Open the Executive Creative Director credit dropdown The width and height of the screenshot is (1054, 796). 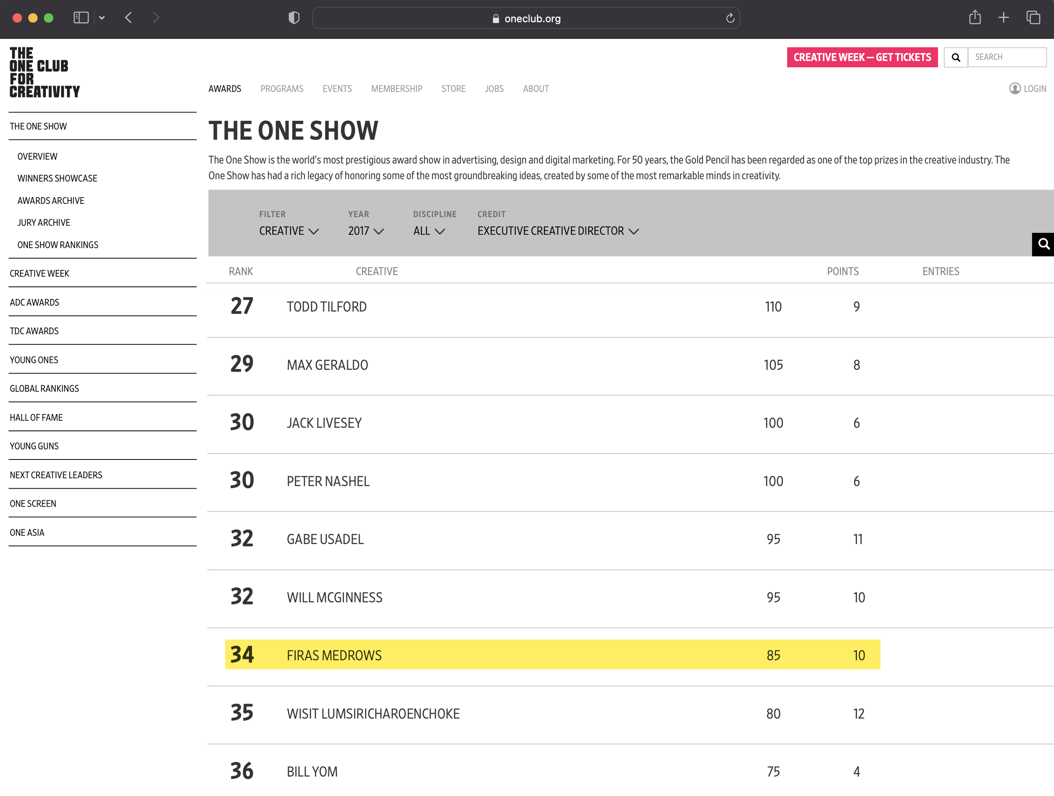coord(557,231)
